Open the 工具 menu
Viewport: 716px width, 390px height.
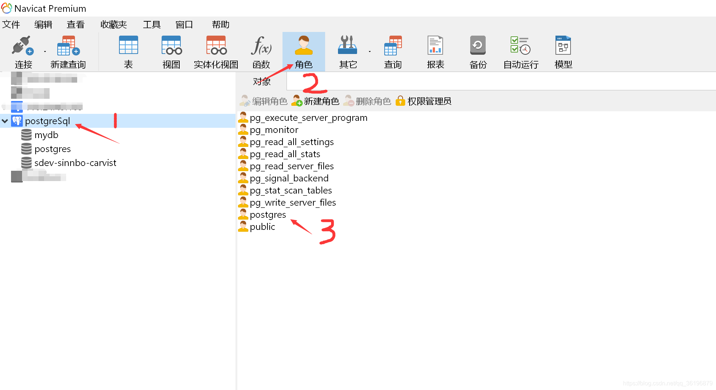[152, 25]
